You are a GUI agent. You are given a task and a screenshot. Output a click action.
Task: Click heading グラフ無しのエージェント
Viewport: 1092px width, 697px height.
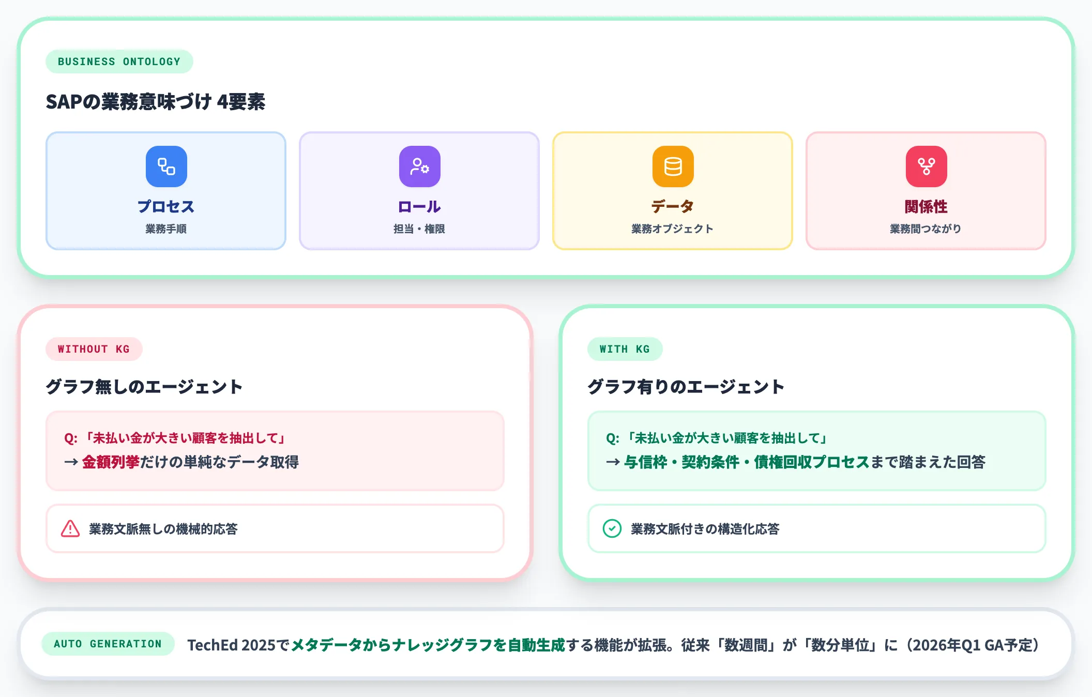[144, 387]
